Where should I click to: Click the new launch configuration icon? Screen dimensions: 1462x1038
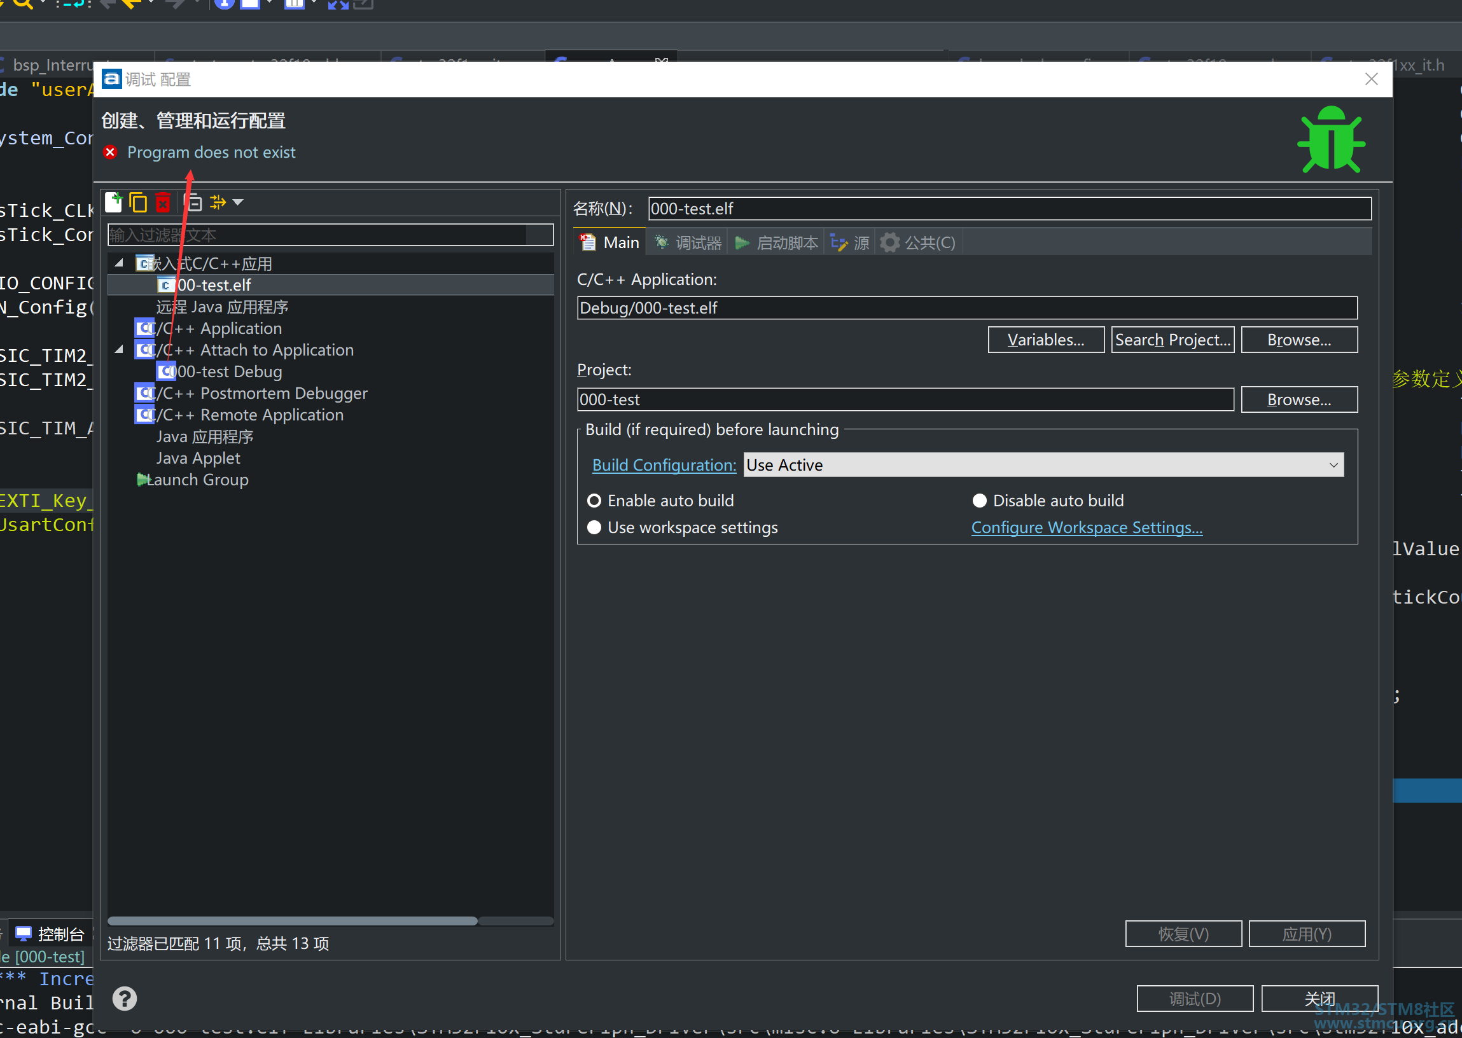point(114,202)
